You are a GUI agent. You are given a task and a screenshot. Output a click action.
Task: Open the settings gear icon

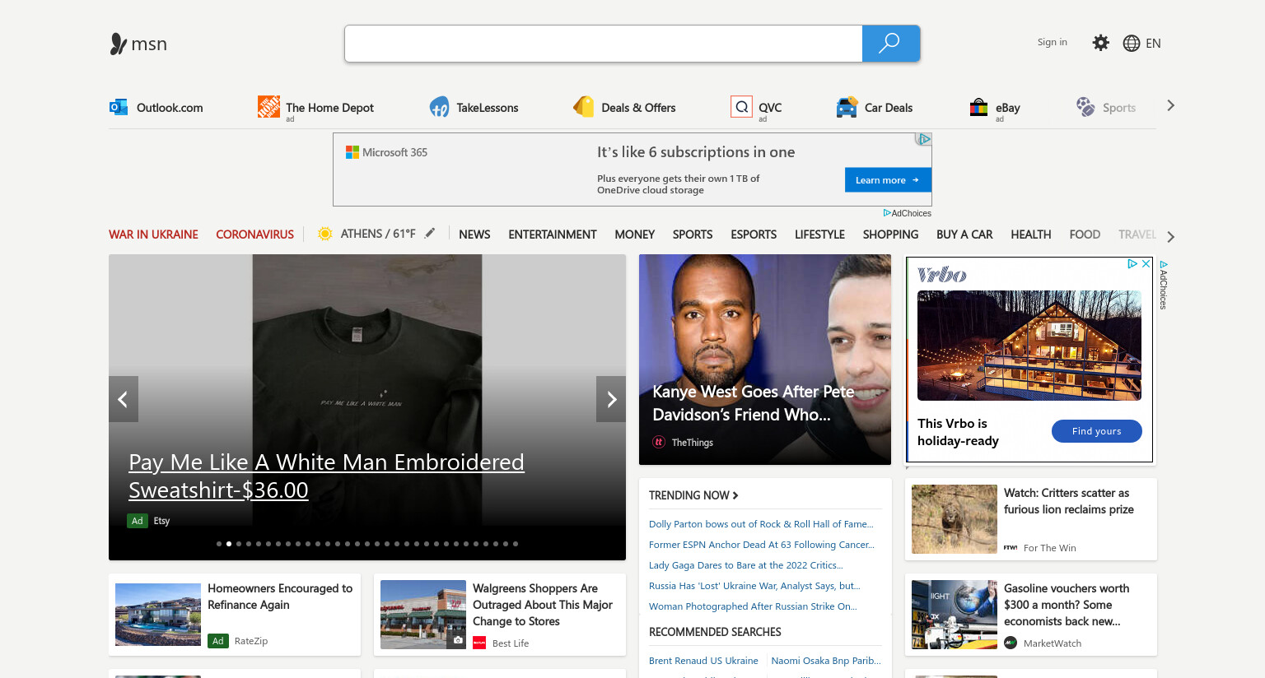pos(1100,43)
